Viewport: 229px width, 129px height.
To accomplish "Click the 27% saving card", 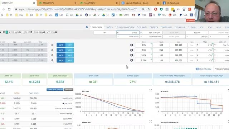I will [x=133, y=80].
